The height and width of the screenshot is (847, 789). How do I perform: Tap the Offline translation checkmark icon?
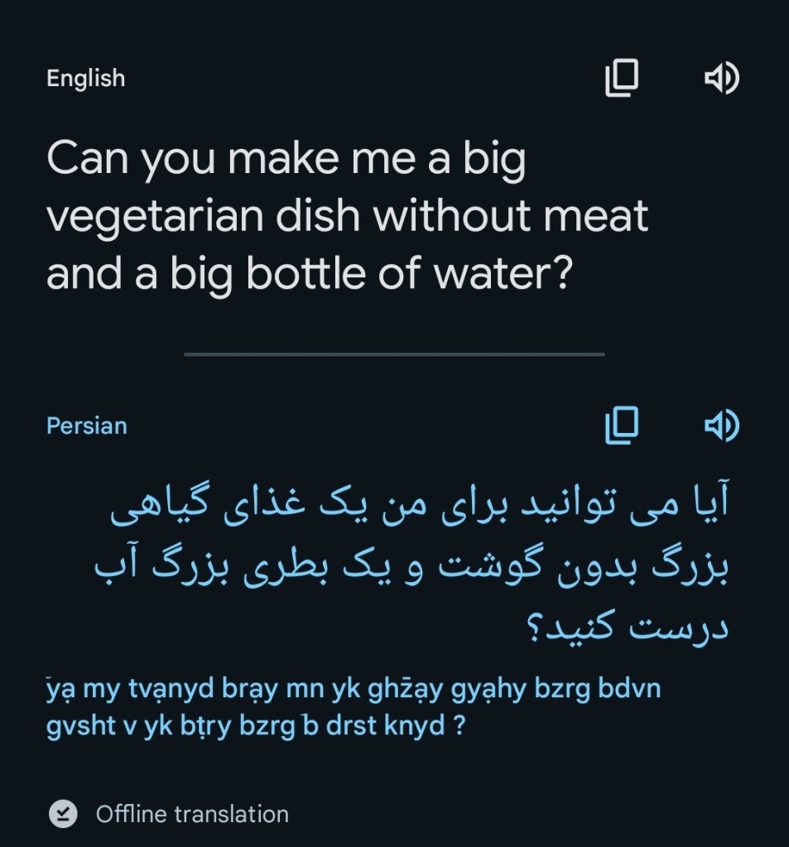click(63, 814)
